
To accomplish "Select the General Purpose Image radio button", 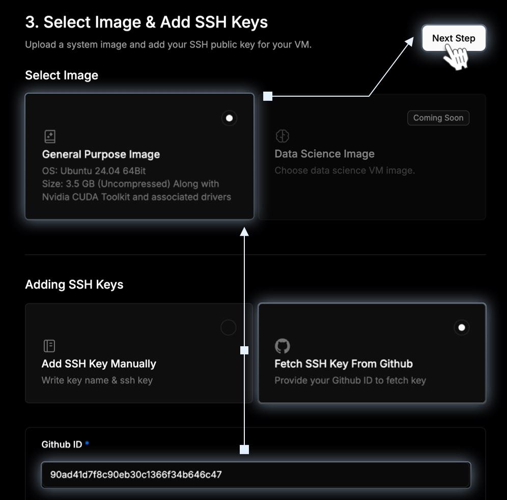I will click(x=229, y=118).
